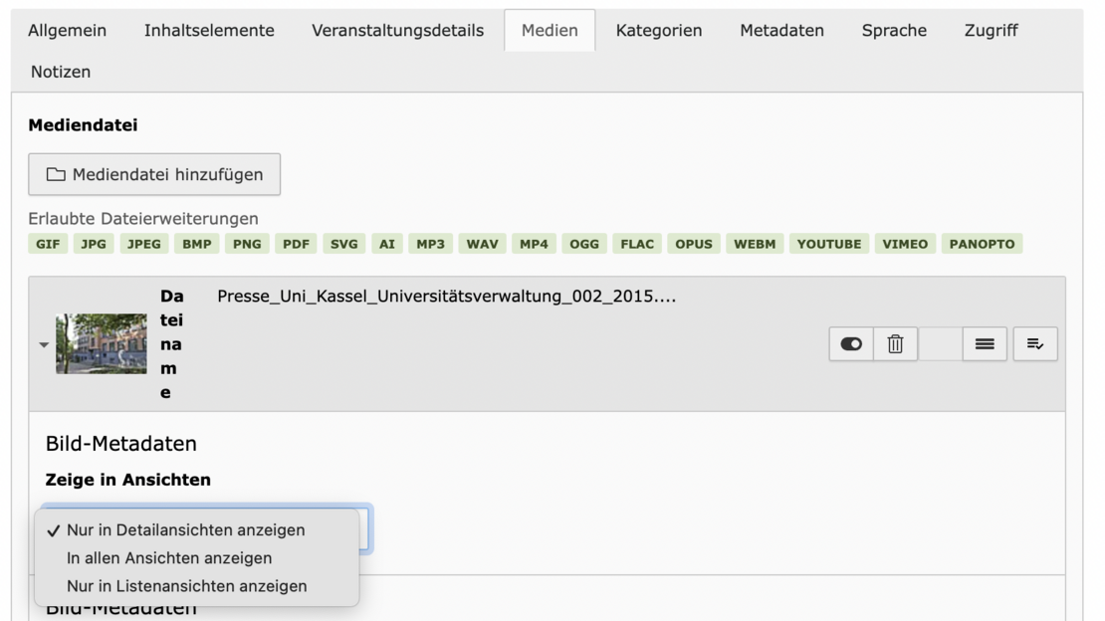Screen dimensions: 1105x621
Task: Go to the Veranstaltungsdetails tab
Action: [397, 31]
